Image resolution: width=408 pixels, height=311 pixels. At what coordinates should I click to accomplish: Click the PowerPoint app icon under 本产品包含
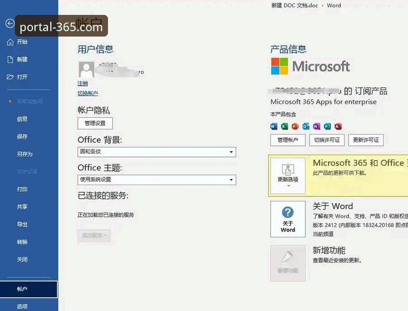[x=295, y=127]
